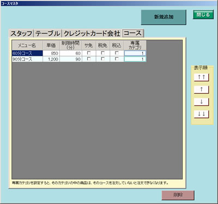Select the 90分コース menu name cell
Image resolution: width=218 pixels, height=204 pixels.
pyautogui.click(x=27, y=59)
